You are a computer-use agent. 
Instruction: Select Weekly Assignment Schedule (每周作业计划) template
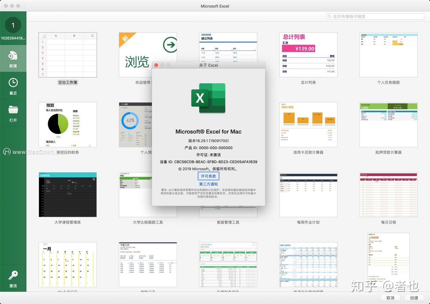(x=308, y=195)
